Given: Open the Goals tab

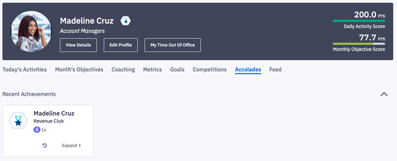Looking at the screenshot, I should (177, 69).
